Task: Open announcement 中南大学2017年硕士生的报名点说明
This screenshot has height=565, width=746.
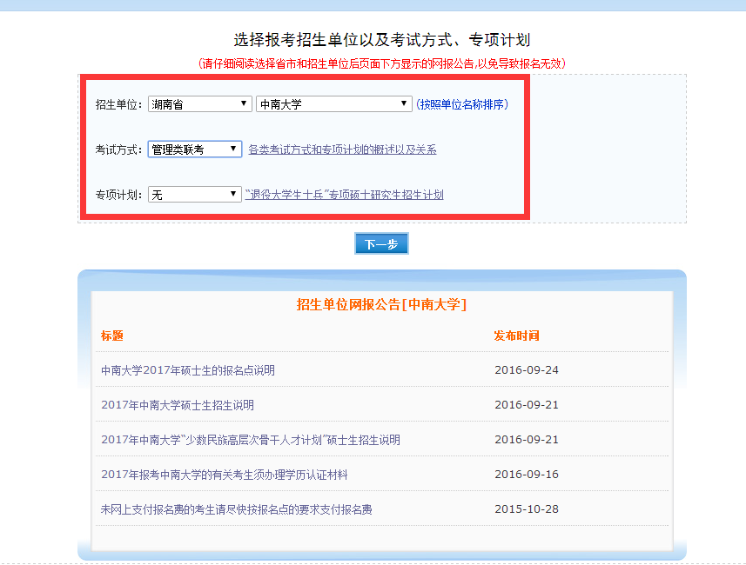Action: click(188, 370)
